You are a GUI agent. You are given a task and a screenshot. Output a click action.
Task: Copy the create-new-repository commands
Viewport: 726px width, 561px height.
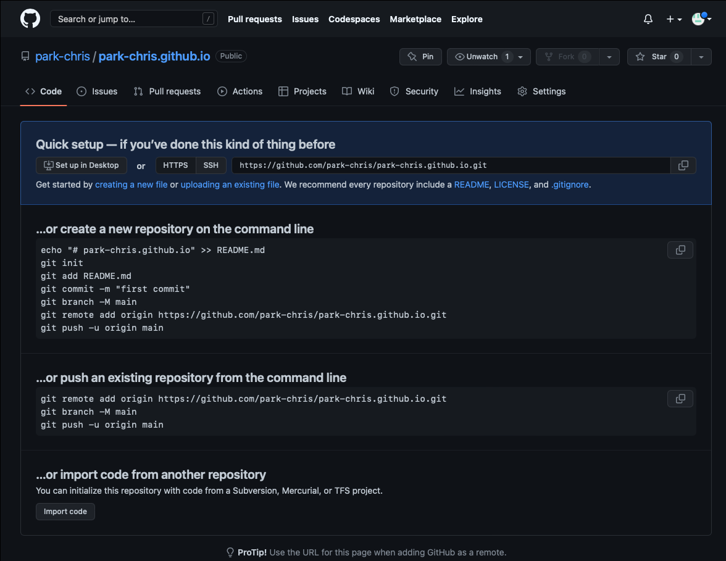pos(680,250)
